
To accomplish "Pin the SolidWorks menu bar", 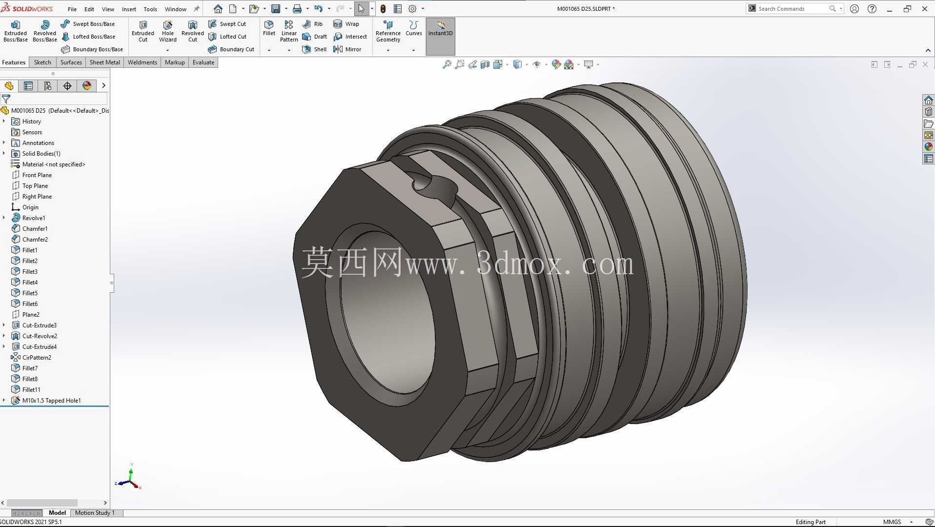I will 197,9.
